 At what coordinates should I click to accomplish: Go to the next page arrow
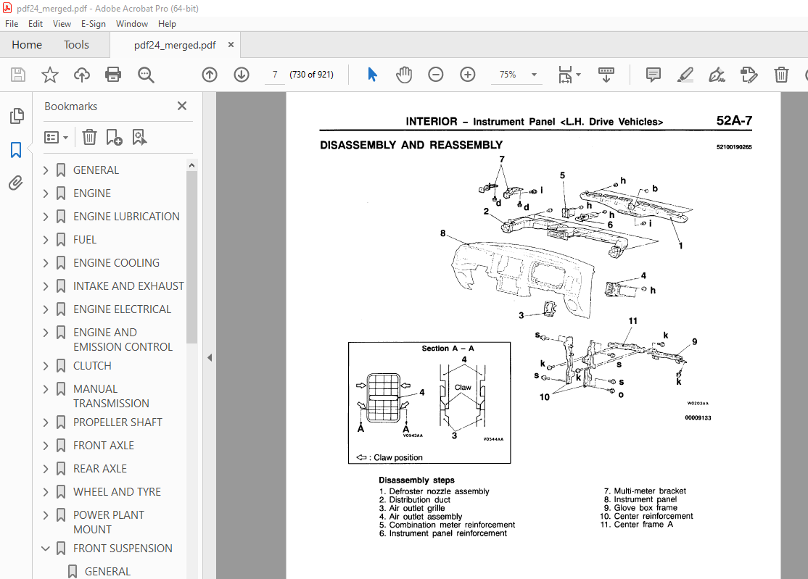pyautogui.click(x=242, y=75)
